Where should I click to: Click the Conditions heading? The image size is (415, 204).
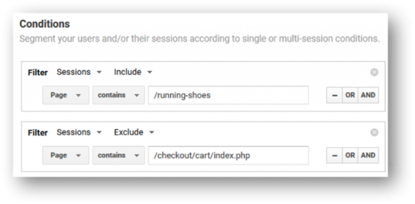pos(45,24)
